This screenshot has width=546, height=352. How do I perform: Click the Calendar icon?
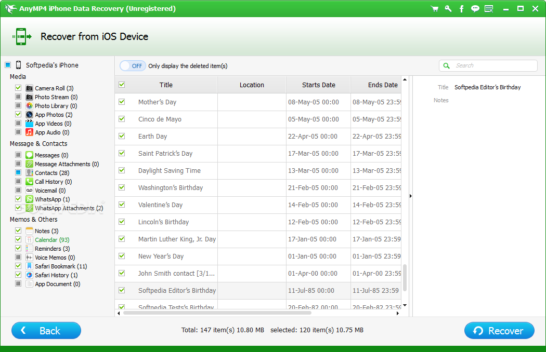30,240
